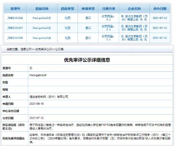Open the 优先审评公示 breadcrumb link
Screen dimensions: 175x146
coord(44,49)
